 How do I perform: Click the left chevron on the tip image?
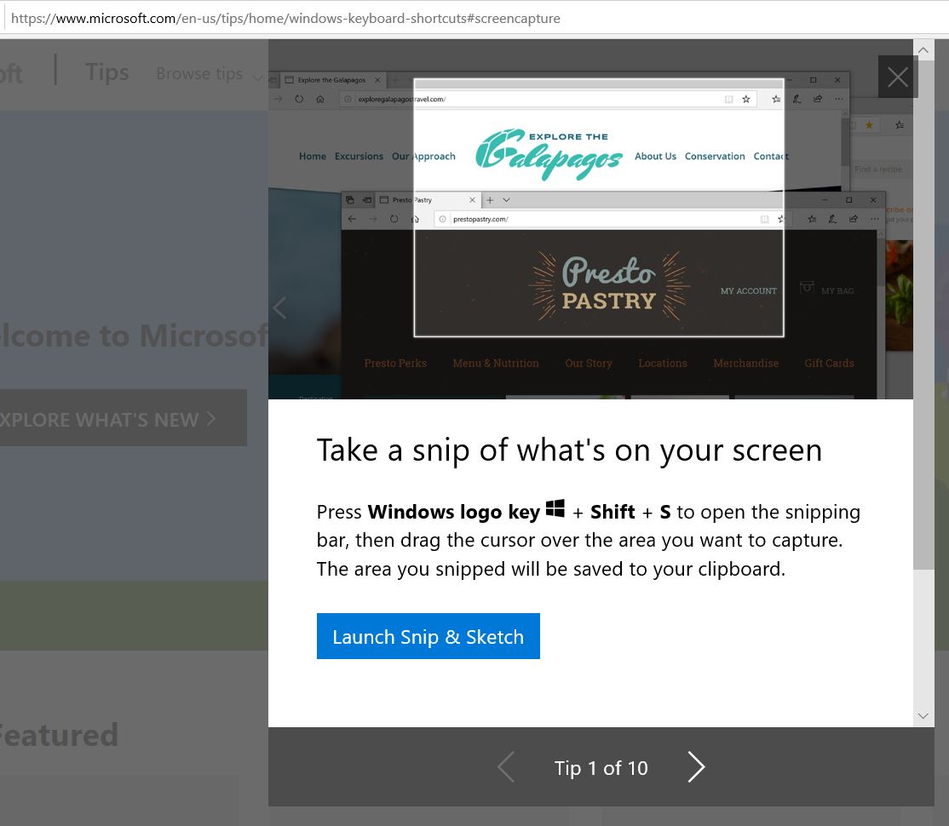(x=279, y=307)
